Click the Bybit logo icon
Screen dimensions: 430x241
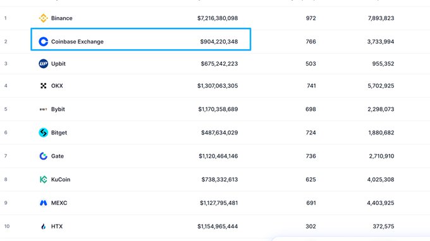coord(44,109)
